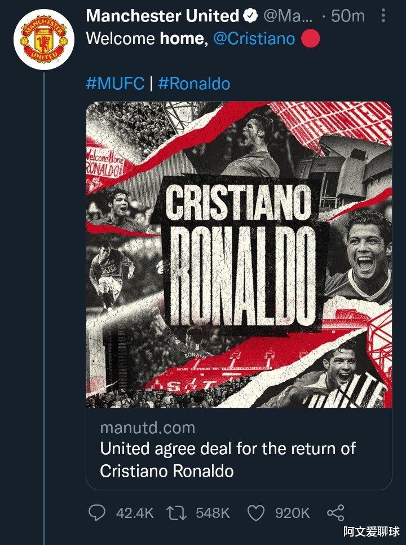Open the manutd.com link domain
Viewport: 406px width, 545px height.
(x=148, y=428)
